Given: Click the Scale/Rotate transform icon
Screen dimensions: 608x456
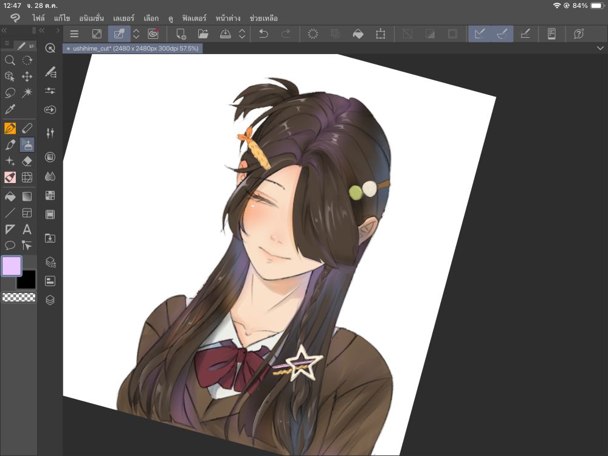Looking at the screenshot, I should (381, 33).
